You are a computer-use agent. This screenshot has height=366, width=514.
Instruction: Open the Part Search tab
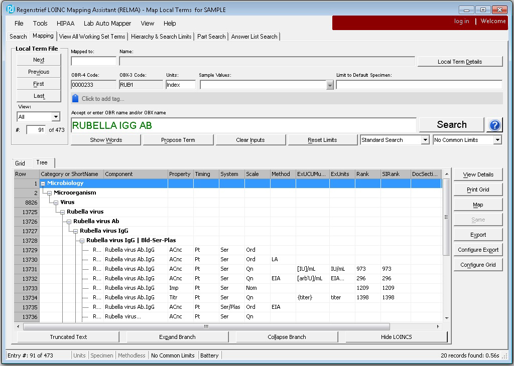211,36
